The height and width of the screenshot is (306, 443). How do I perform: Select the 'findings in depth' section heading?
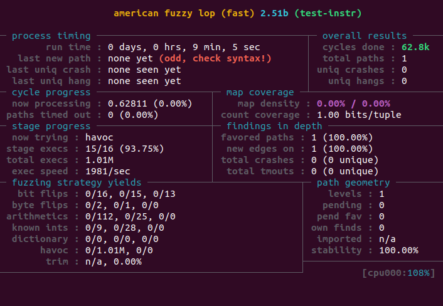tap(274, 126)
